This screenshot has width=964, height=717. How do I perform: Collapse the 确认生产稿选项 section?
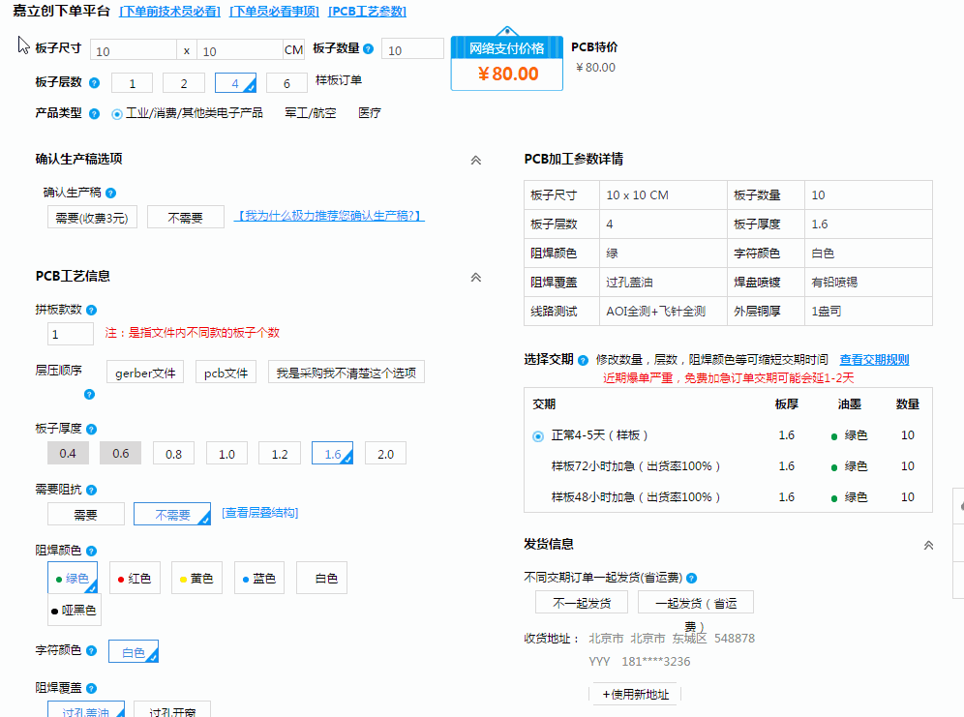click(x=475, y=160)
